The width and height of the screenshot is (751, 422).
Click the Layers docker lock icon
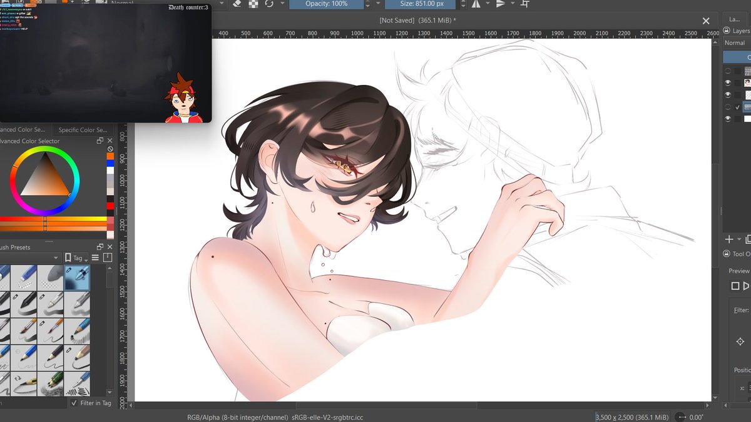click(727, 31)
